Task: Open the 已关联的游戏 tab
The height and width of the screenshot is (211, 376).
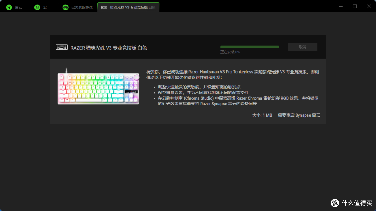Action: click(x=77, y=7)
